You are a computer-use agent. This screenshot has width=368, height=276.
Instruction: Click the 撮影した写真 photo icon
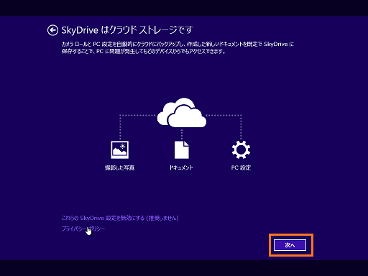(119, 149)
